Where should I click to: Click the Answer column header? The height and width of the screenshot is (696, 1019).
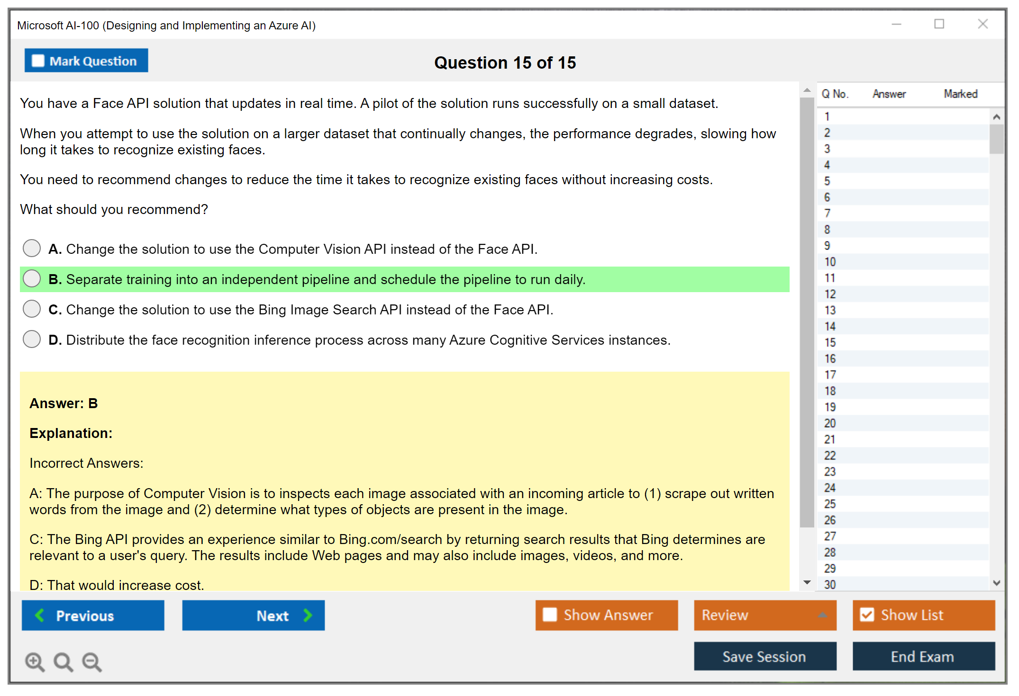pyautogui.click(x=889, y=94)
